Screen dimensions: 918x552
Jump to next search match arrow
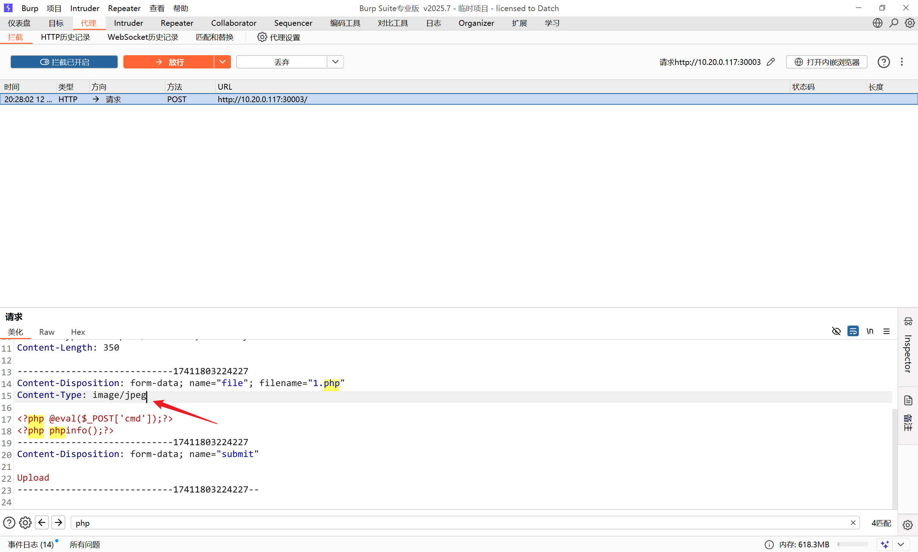(58, 523)
